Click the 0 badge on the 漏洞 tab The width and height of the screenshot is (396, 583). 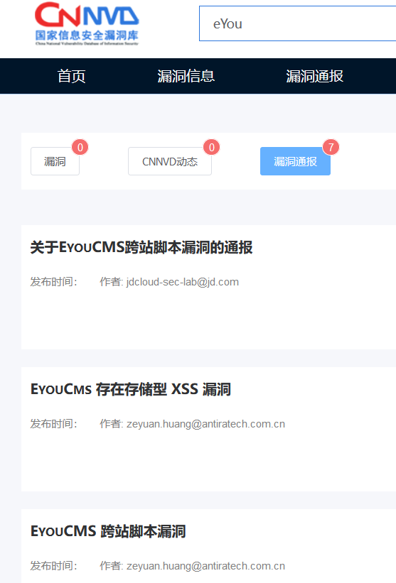(x=80, y=147)
